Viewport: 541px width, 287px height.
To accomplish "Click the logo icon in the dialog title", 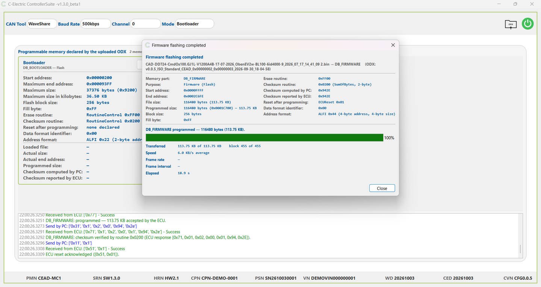I will pos(148,45).
